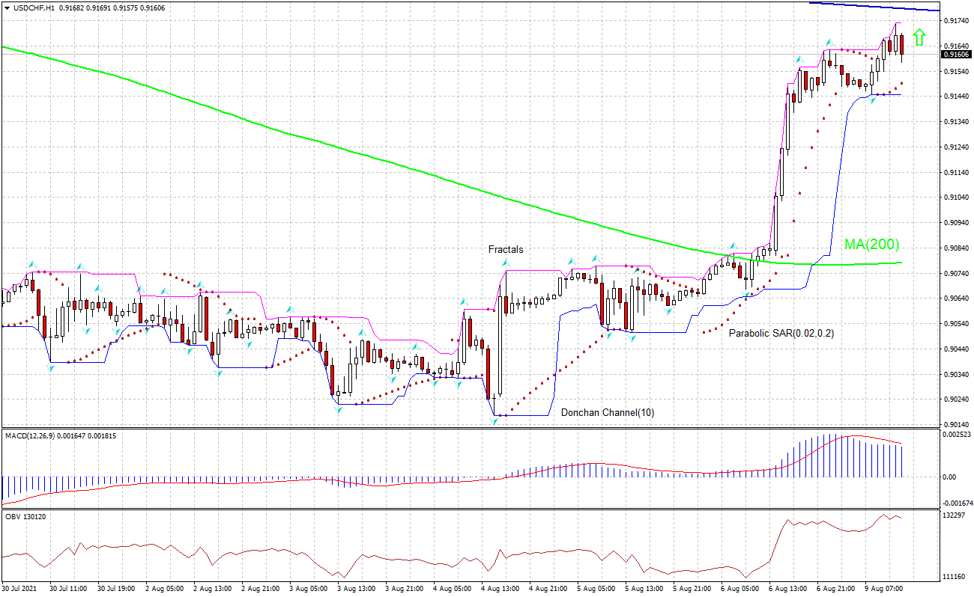Click price axis value 0.91540

955,71
